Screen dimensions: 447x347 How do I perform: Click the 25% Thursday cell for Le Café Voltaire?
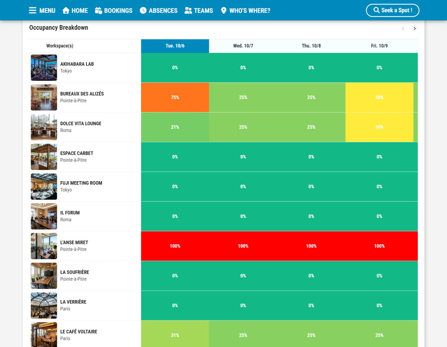coord(311,334)
